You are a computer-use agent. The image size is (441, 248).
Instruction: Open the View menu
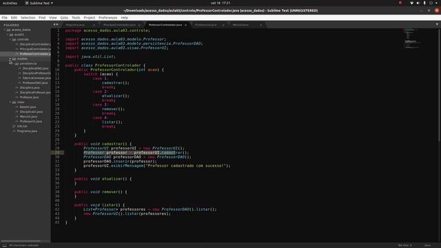point(53,17)
